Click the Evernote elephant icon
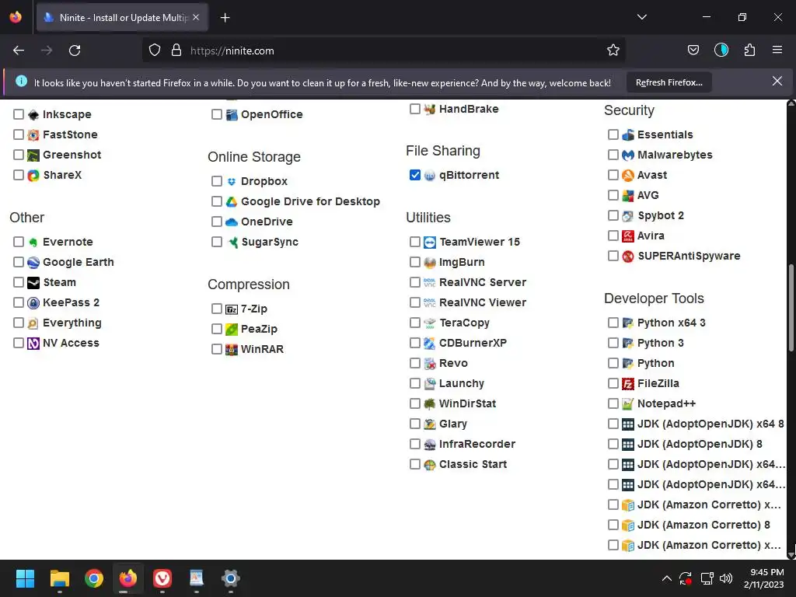 click(33, 243)
